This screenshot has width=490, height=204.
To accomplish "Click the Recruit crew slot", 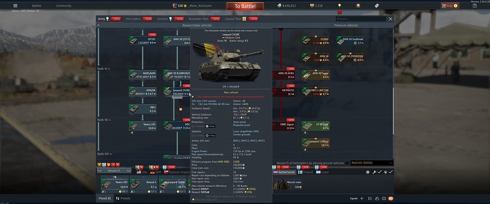I will click(x=288, y=184).
